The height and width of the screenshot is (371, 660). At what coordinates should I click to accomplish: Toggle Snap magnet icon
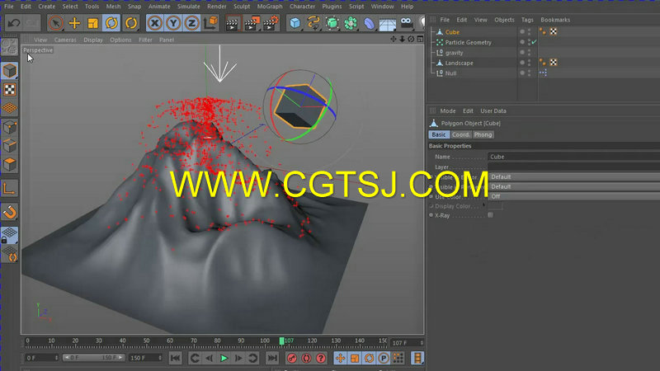10,212
